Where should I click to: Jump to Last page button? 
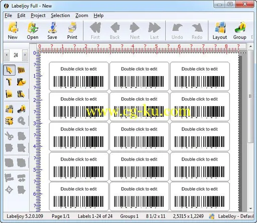154,31
